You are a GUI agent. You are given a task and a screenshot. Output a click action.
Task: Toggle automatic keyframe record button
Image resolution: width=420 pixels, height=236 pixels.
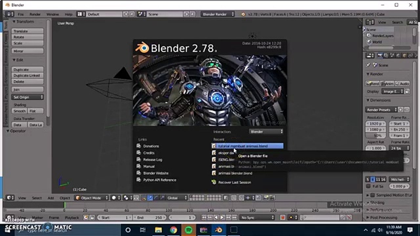click(x=283, y=217)
